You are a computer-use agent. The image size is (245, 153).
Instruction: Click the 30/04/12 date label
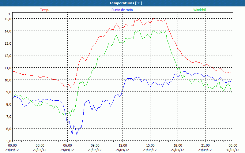tap(233, 150)
